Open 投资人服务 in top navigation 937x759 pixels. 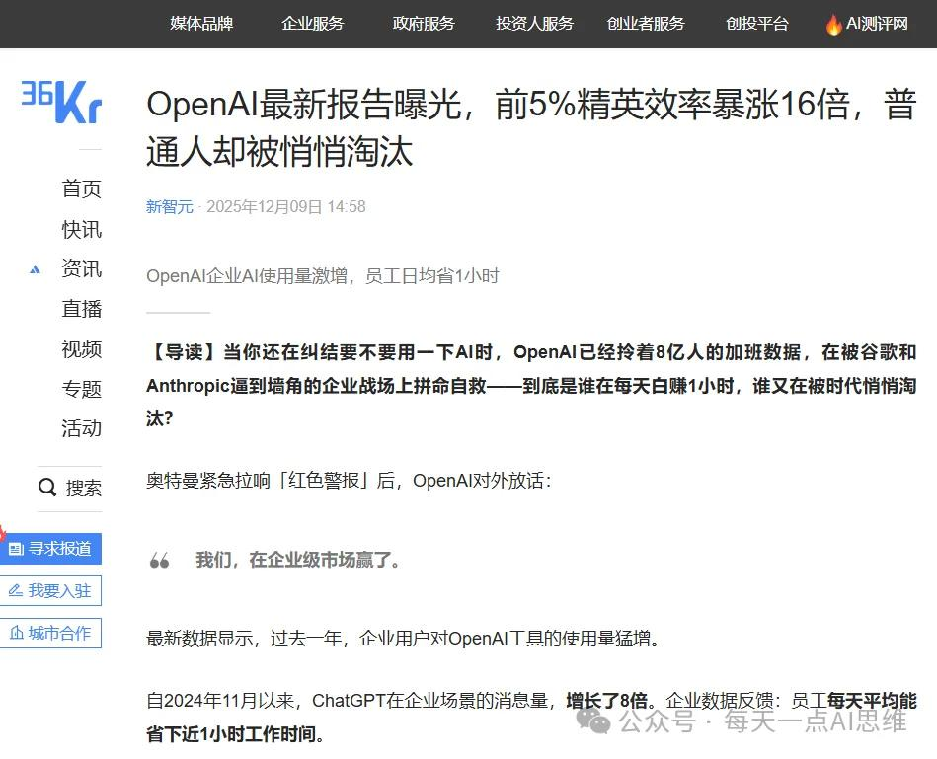click(x=535, y=24)
